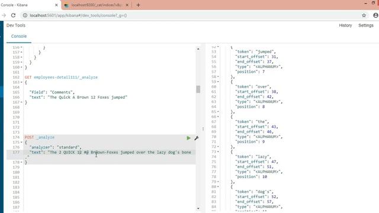Bookmark this page with the star icon
Image resolution: width=379 pixels, height=213 pixels.
(x=364, y=15)
